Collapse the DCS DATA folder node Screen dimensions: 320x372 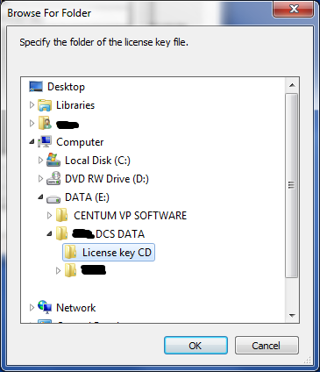click(49, 233)
